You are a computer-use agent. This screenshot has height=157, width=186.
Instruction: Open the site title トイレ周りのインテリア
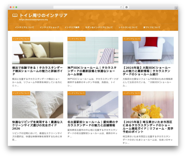click(x=44, y=16)
